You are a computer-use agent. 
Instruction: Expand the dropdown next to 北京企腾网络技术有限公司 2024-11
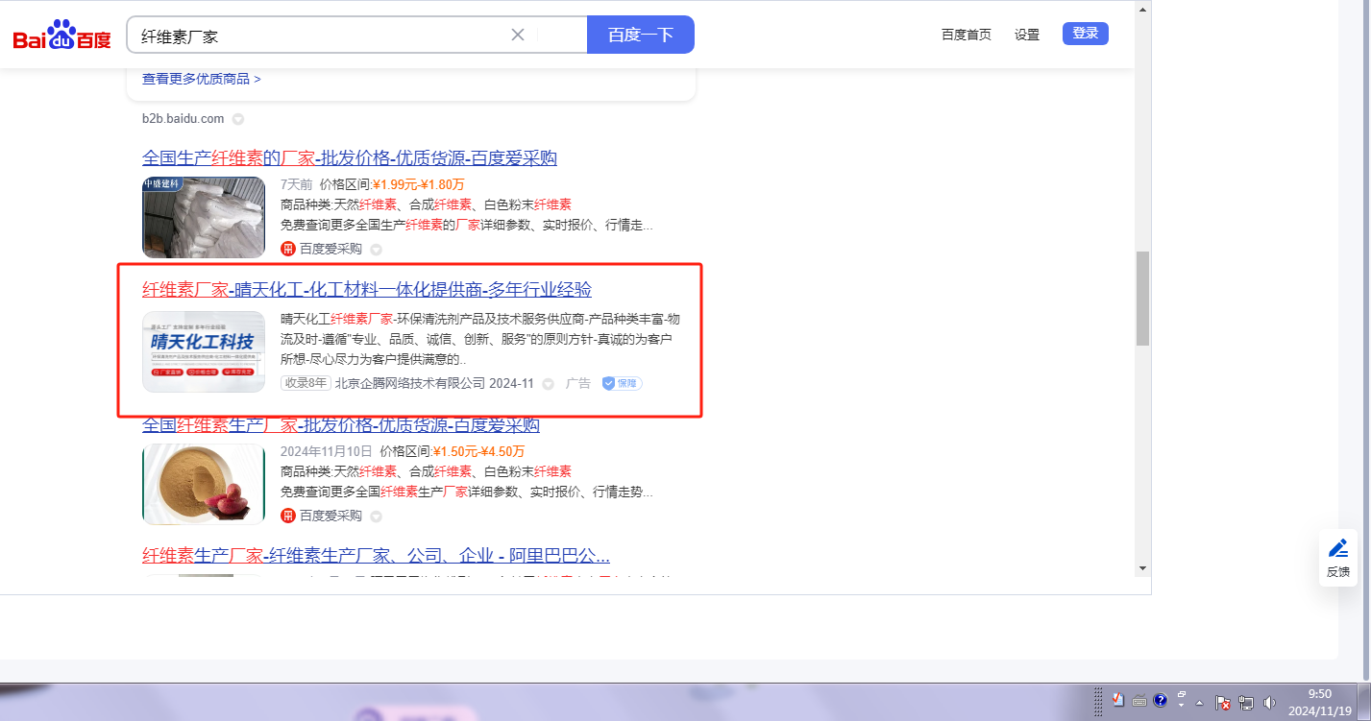coord(549,384)
